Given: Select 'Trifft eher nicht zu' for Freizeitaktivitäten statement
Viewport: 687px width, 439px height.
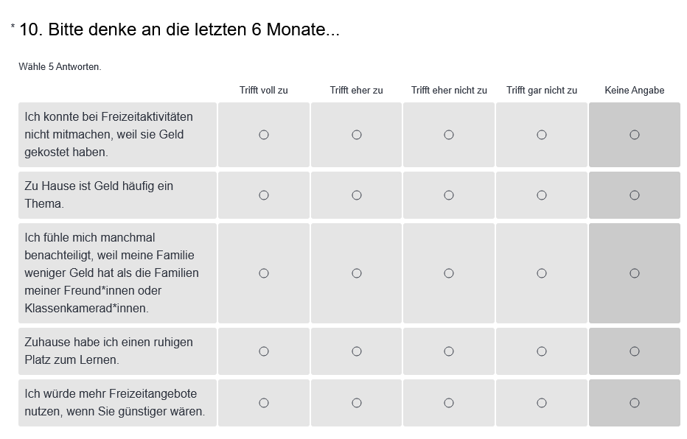Looking at the screenshot, I should pyautogui.click(x=449, y=135).
